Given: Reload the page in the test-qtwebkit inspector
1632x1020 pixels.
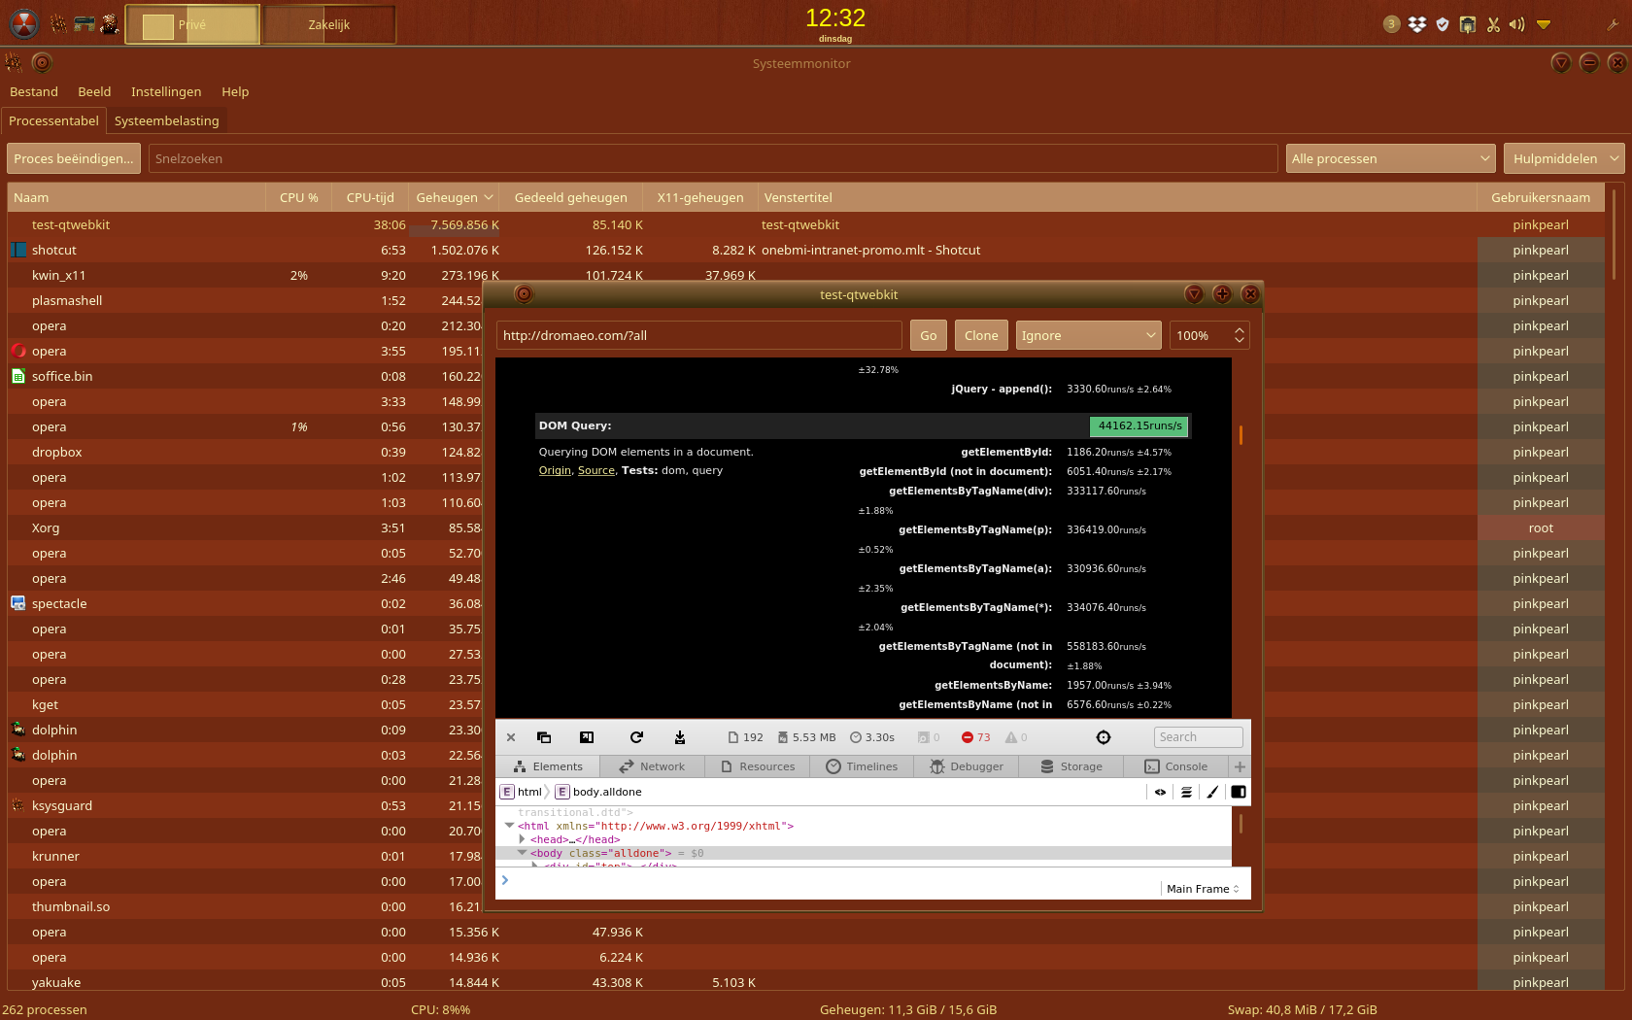Looking at the screenshot, I should click(x=636, y=737).
